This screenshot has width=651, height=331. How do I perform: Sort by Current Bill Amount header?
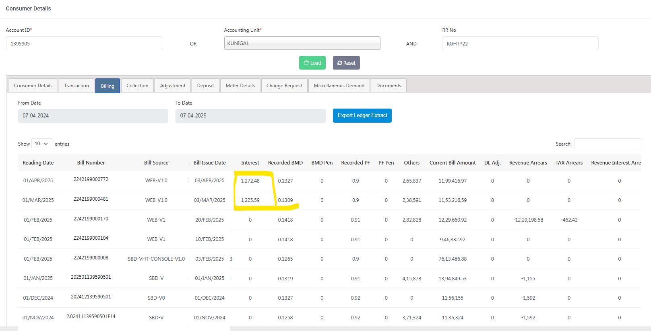[x=453, y=163]
